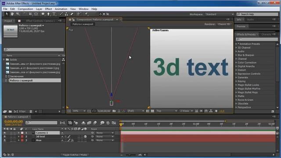Screen dimensions: 281x158
Task: Click label color swatch of Camera 1
Action: [x=22, y=133]
